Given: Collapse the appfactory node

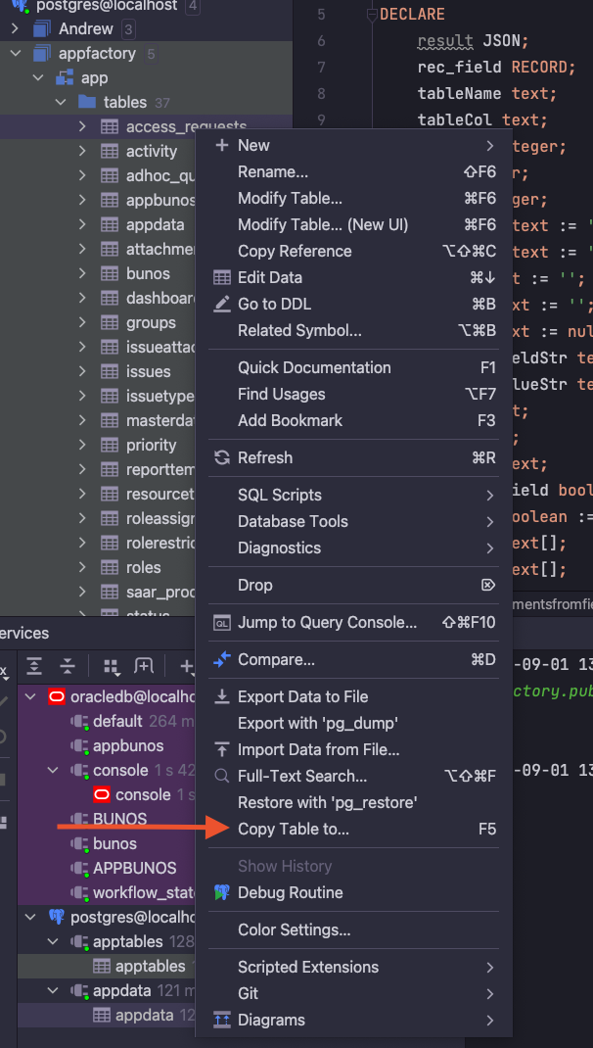Looking at the screenshot, I should pyautogui.click(x=16, y=54).
